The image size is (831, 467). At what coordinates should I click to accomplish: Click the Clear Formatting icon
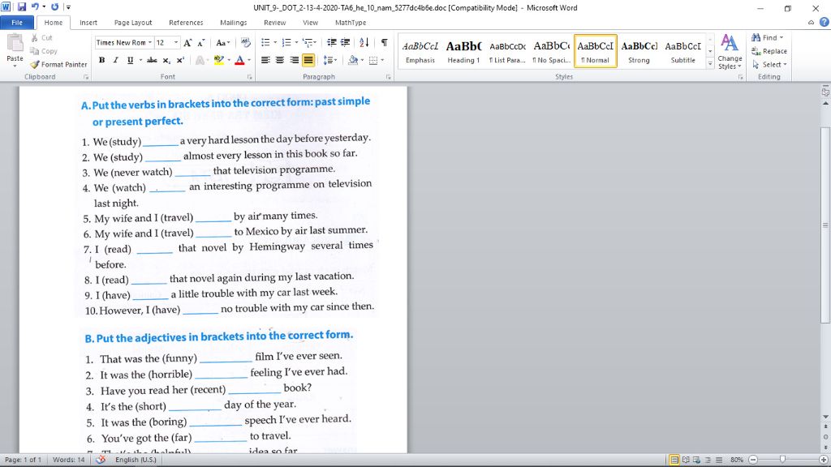(x=245, y=43)
